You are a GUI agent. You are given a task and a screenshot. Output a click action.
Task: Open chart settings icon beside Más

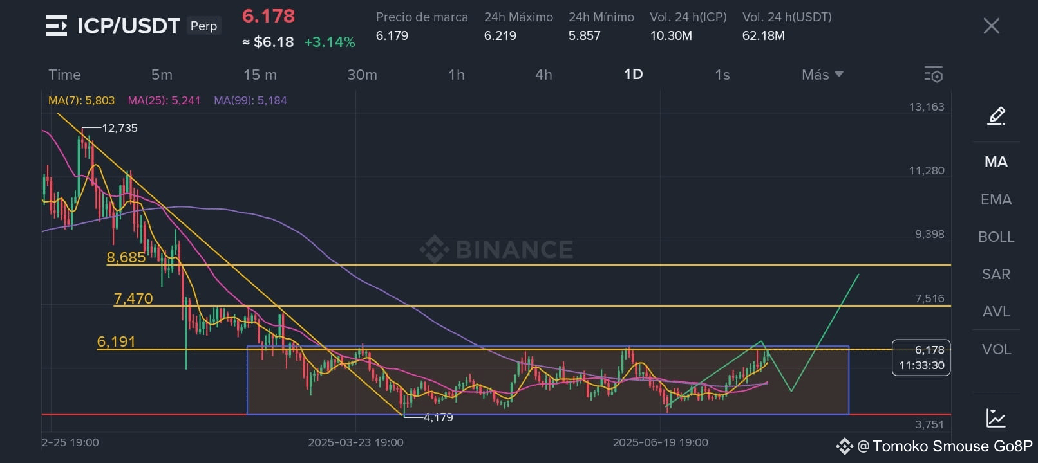(934, 75)
